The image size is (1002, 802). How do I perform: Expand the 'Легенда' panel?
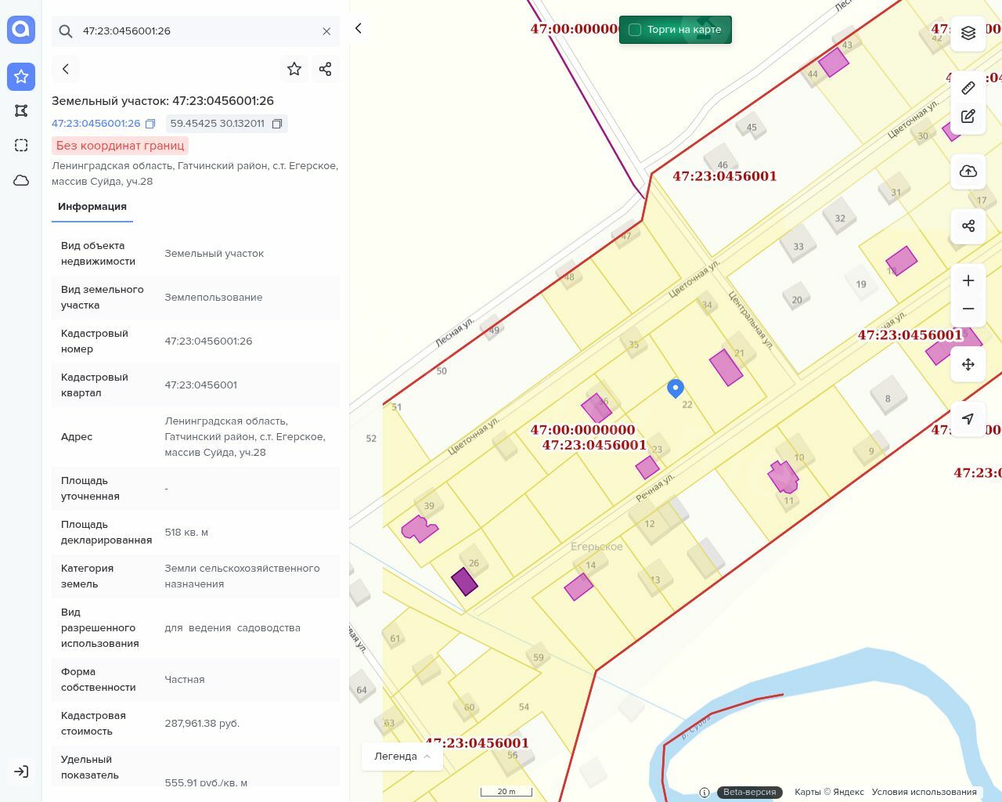[x=402, y=756]
